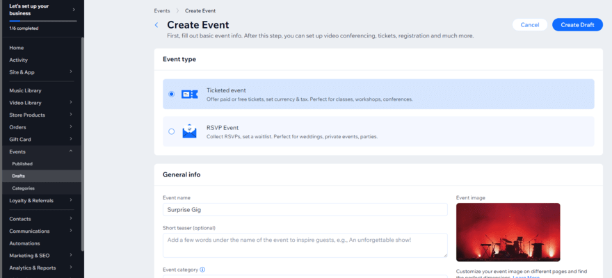
Task: Go to Drafts under Events
Action: (18, 176)
